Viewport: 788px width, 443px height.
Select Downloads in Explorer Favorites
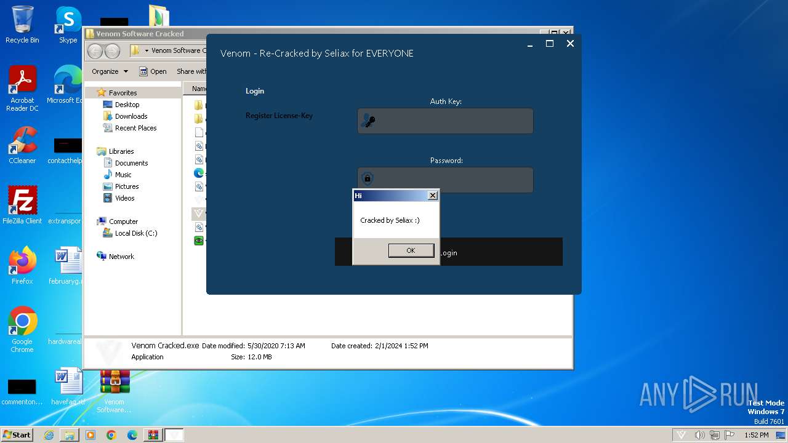click(131, 116)
